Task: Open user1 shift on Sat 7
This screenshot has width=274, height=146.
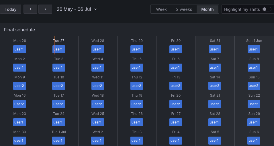Action: 215,68
